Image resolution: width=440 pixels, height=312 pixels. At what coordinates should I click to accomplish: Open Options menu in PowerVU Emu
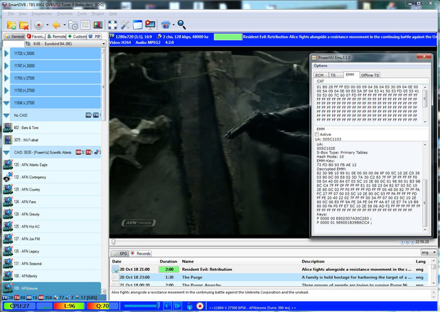pyautogui.click(x=320, y=65)
